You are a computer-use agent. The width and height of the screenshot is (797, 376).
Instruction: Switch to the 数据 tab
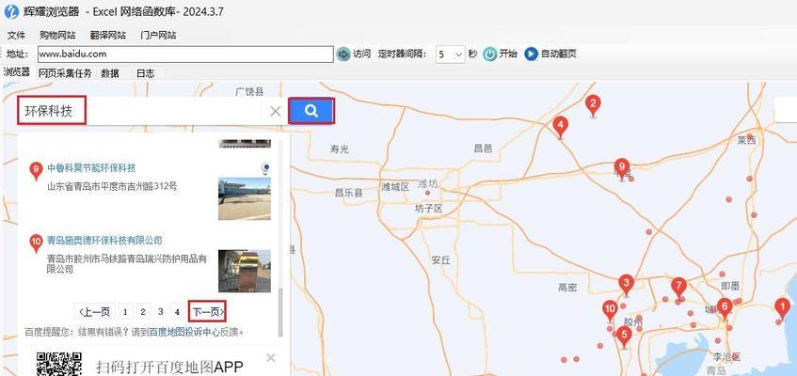[x=110, y=73]
